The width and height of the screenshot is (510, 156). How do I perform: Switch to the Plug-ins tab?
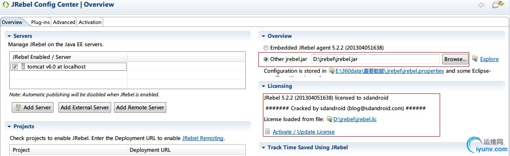click(x=40, y=22)
